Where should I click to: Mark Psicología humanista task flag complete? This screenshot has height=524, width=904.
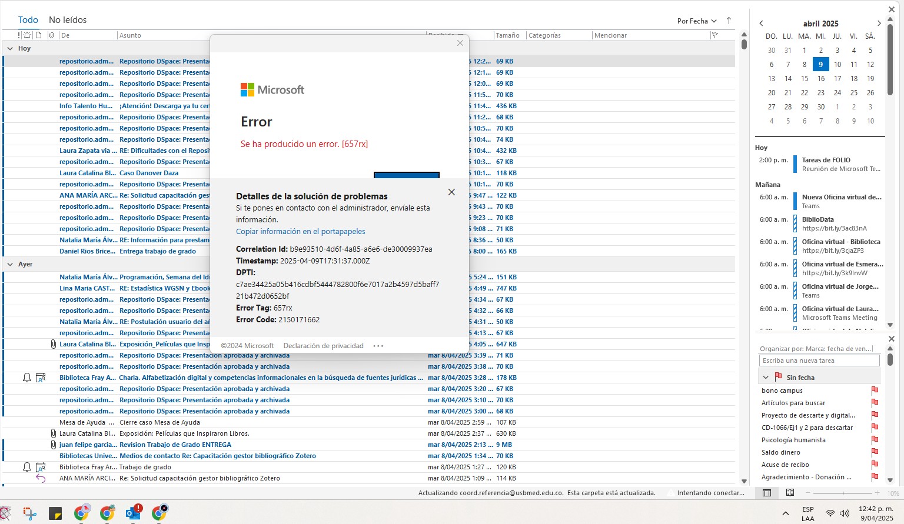pyautogui.click(x=875, y=440)
